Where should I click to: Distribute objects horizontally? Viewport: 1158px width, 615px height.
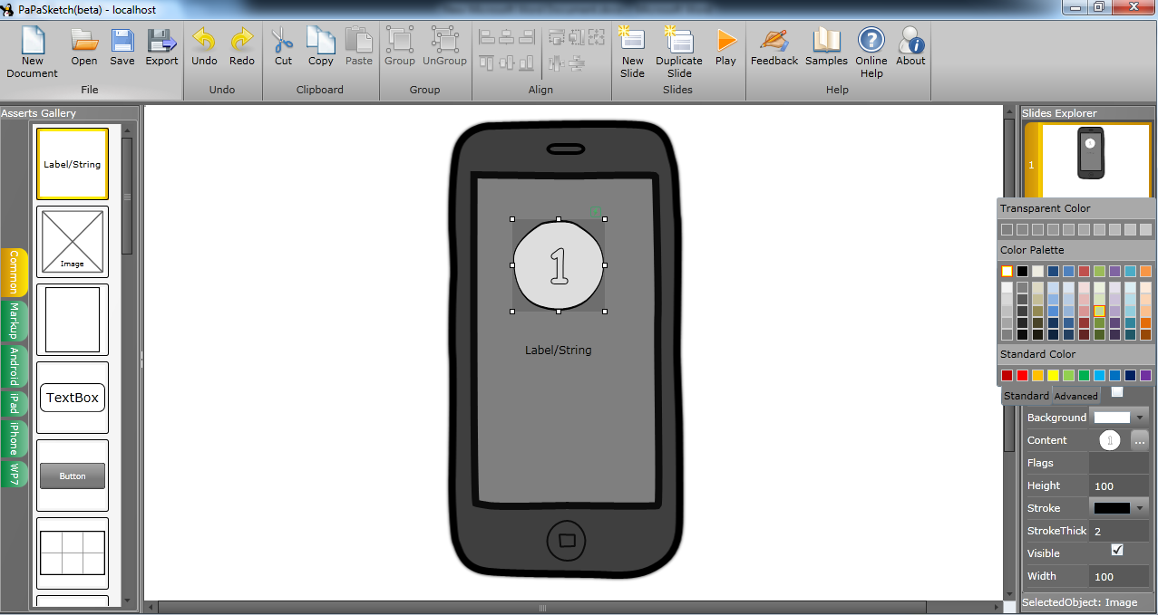click(x=556, y=62)
